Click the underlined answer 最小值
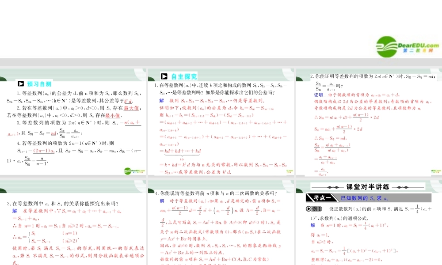Viewport: 442px width, 265px height. coord(113,115)
